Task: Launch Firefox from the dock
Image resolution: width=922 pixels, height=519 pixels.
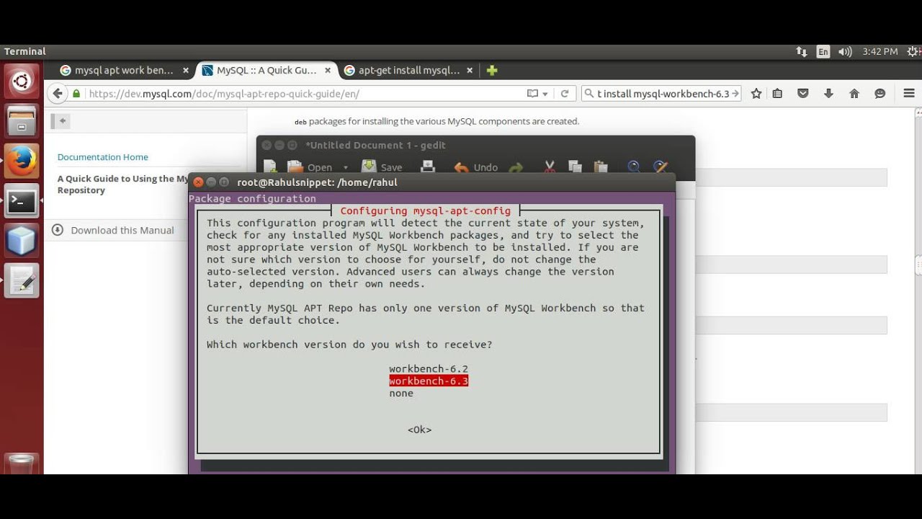Action: click(x=22, y=161)
